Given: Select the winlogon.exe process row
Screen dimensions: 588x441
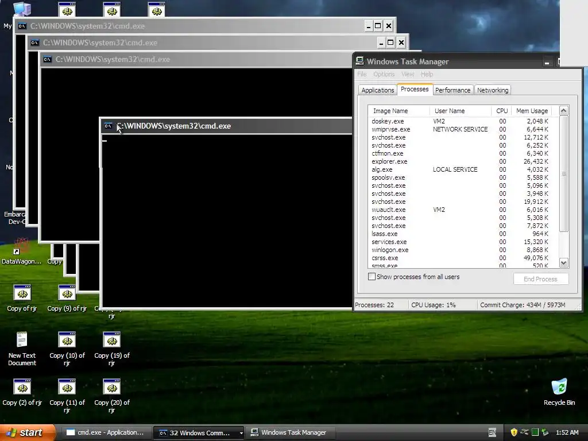Looking at the screenshot, I should [x=460, y=250].
